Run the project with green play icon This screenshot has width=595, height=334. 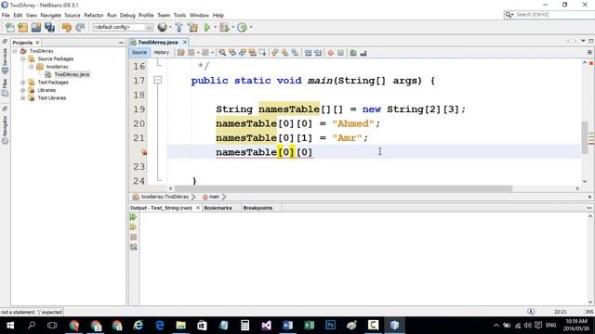(x=207, y=27)
